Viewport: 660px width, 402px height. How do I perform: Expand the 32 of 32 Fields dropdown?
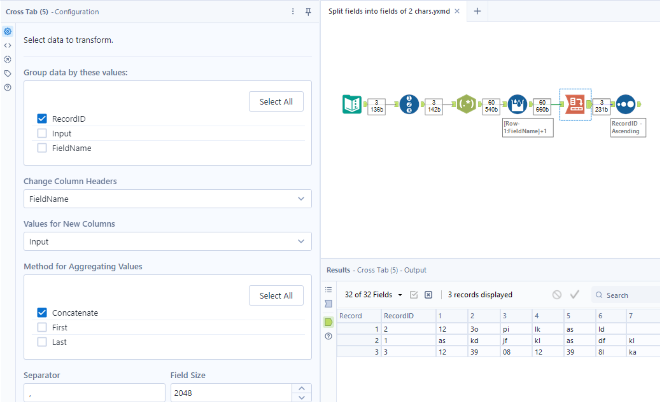(x=400, y=294)
